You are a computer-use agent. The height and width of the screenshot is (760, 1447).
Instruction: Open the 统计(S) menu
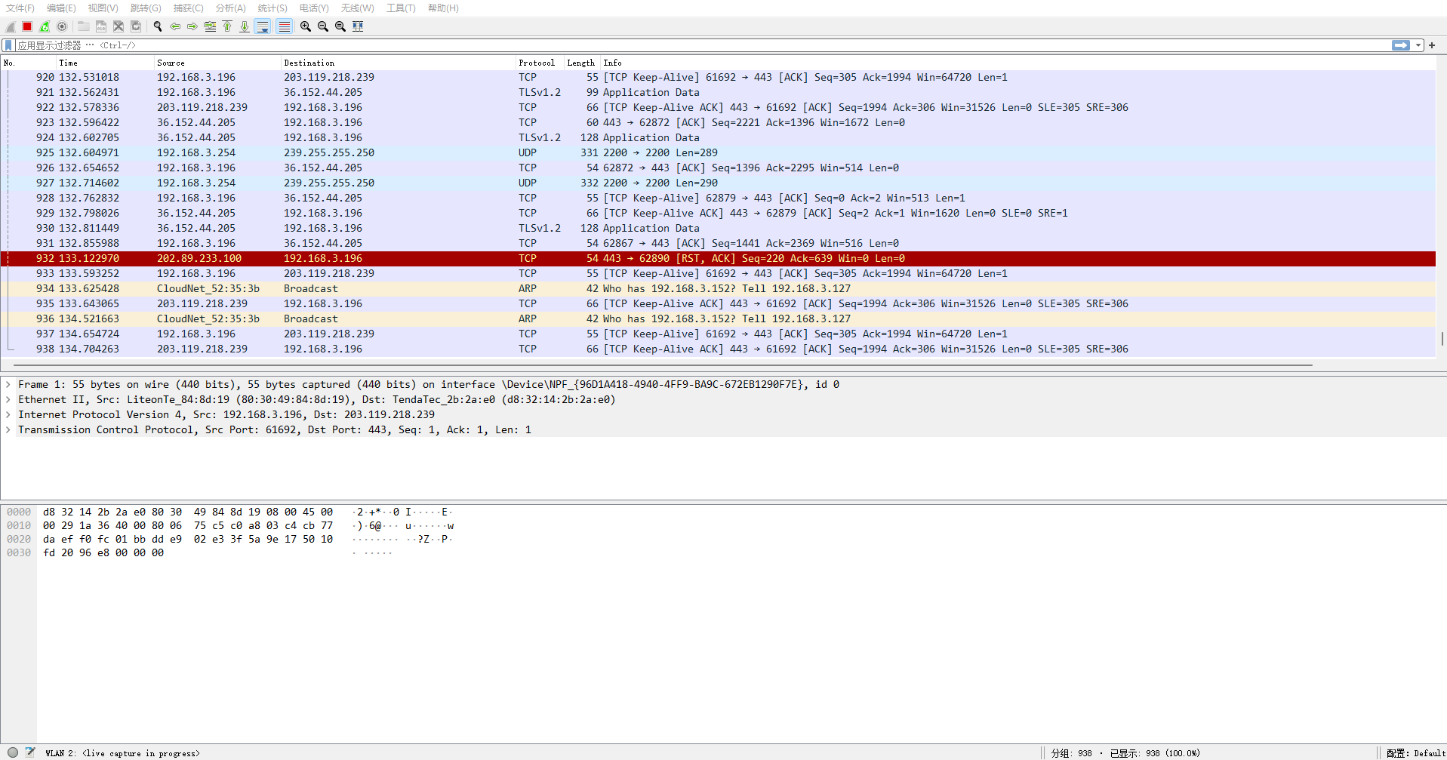(272, 8)
